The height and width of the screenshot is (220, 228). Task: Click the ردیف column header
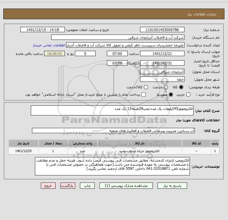point(215,143)
